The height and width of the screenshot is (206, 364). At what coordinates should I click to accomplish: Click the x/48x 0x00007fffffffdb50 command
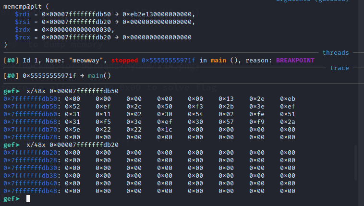72,91
